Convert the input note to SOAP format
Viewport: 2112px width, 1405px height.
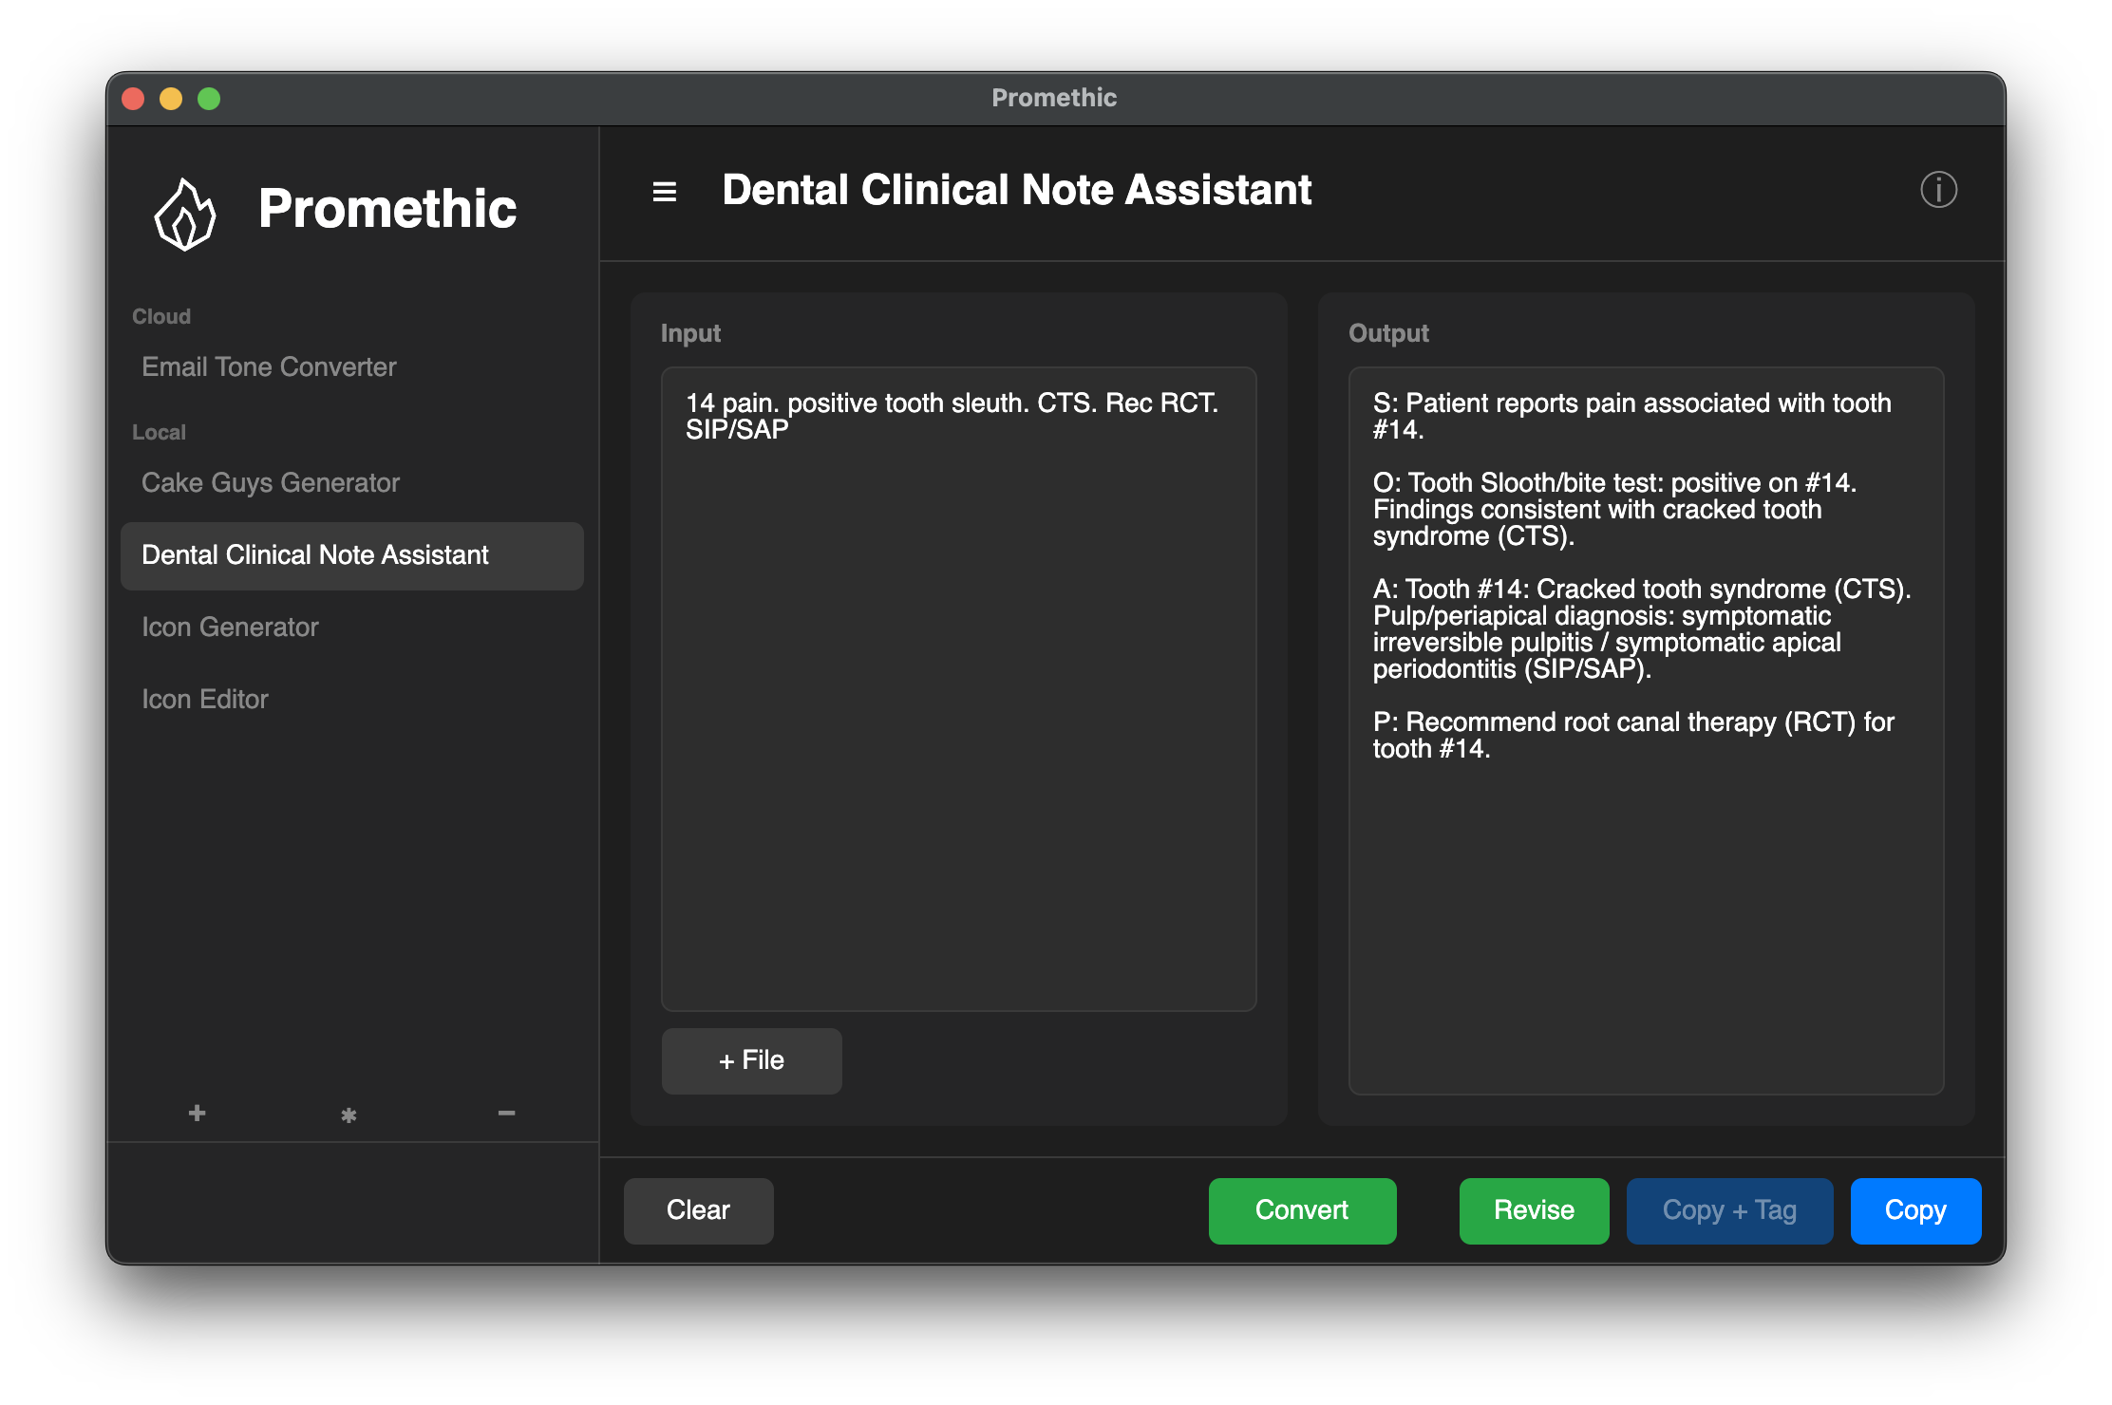click(x=1302, y=1210)
